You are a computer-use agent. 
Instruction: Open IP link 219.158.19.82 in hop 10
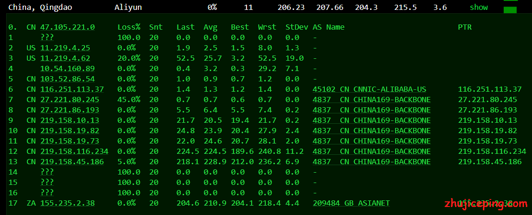tap(69, 130)
